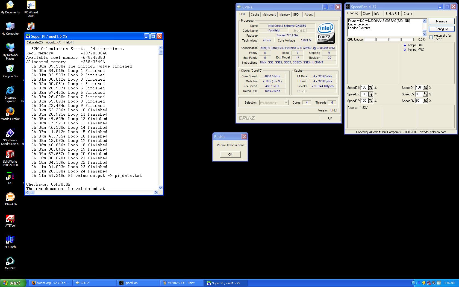The width and height of the screenshot is (459, 287).
Task: Switch to Clock tab in SpeedFan
Action: pyautogui.click(x=366, y=14)
